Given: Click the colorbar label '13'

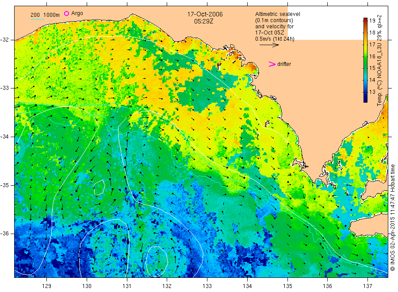Looking at the screenshot, I should [x=372, y=92].
